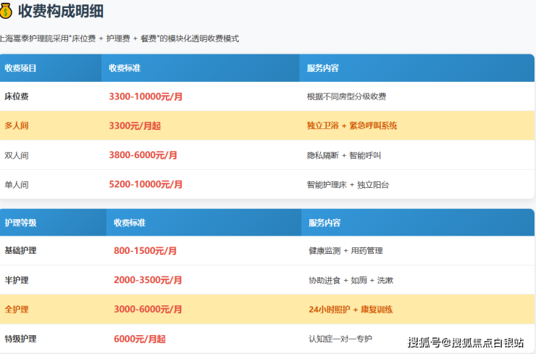536x354 pixels.
Task: Click the 双人间 row label
Action: point(17,155)
